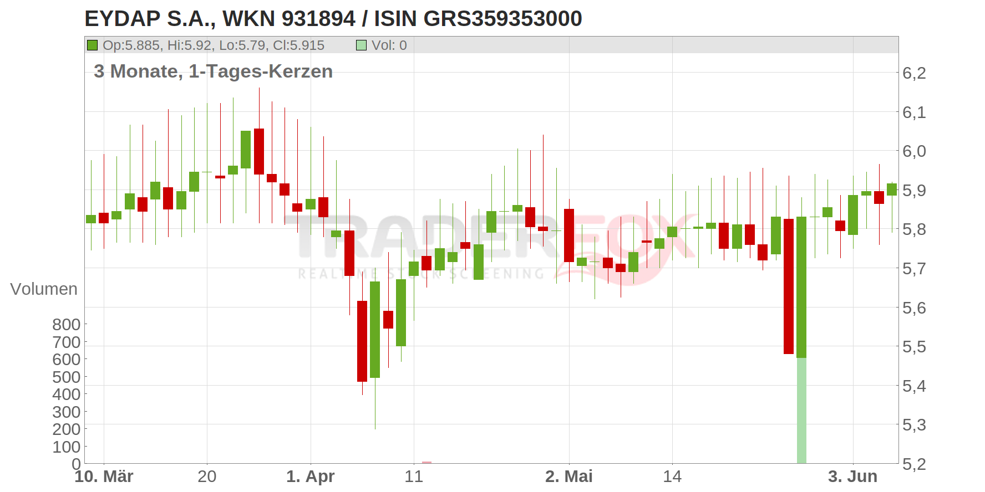Click the 6,1 price axis label
The image size is (985, 492).
point(914,112)
